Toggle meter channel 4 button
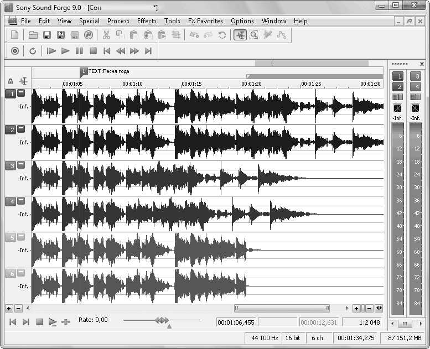 click(416, 86)
